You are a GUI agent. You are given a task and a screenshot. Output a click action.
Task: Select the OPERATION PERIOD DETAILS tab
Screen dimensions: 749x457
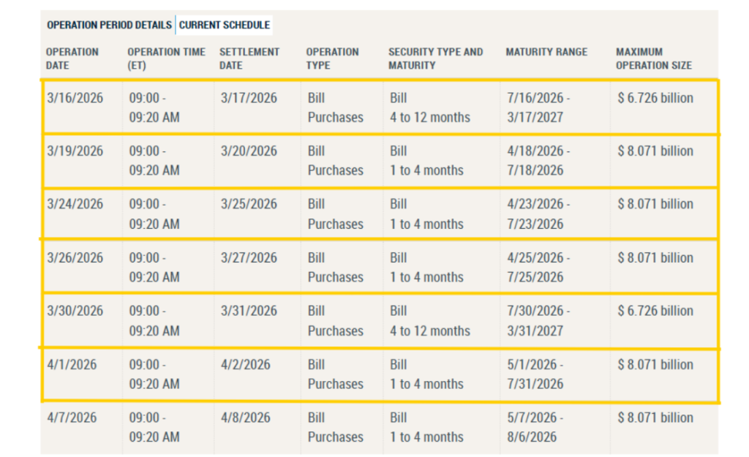pos(108,24)
